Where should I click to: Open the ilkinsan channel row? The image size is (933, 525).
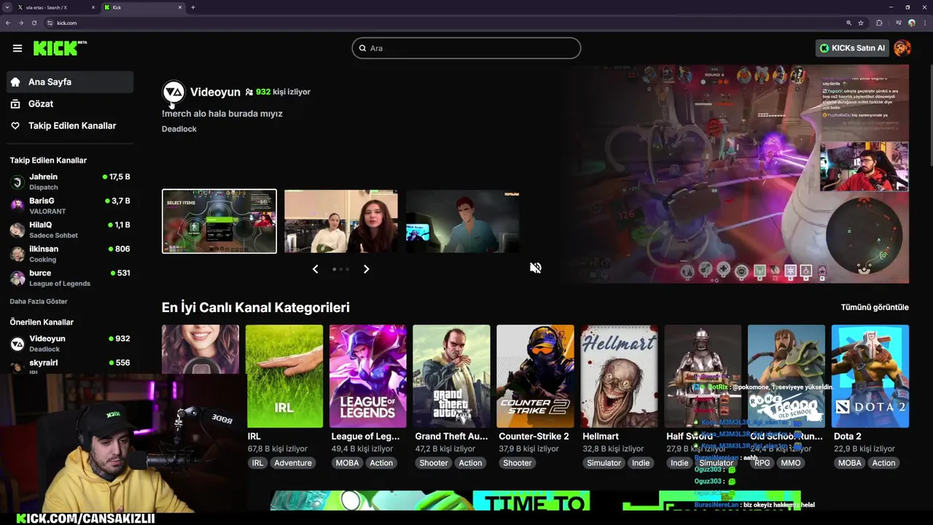70,254
